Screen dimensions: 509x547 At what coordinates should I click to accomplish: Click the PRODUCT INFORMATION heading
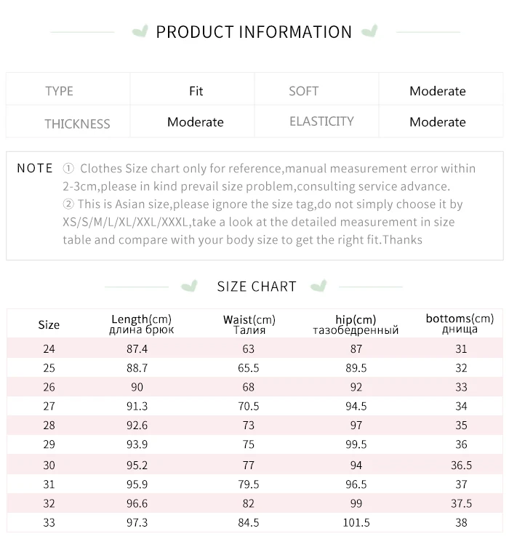click(254, 32)
